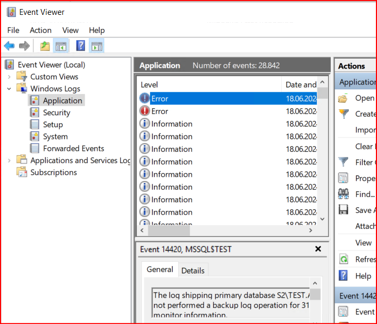Click Find... in the Actions pane
The width and height of the screenshot is (377, 324).
[365, 194]
